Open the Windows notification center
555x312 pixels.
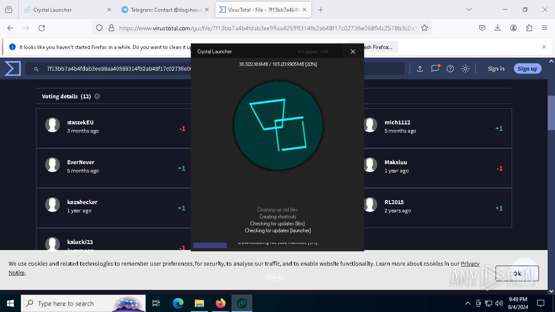click(x=541, y=303)
